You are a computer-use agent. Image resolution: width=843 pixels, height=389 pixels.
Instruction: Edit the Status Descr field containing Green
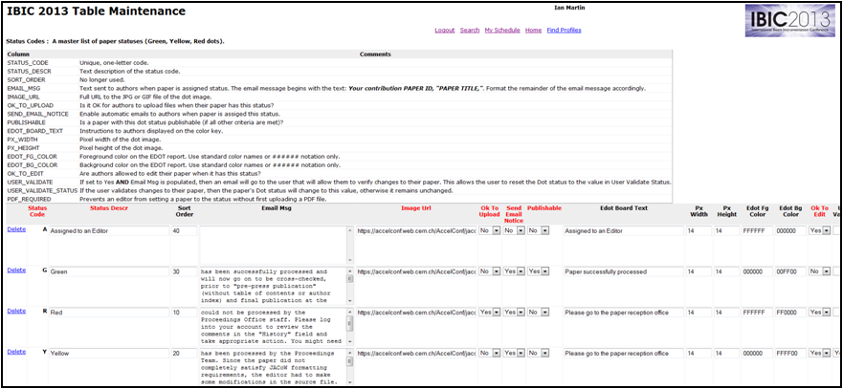[108, 271]
